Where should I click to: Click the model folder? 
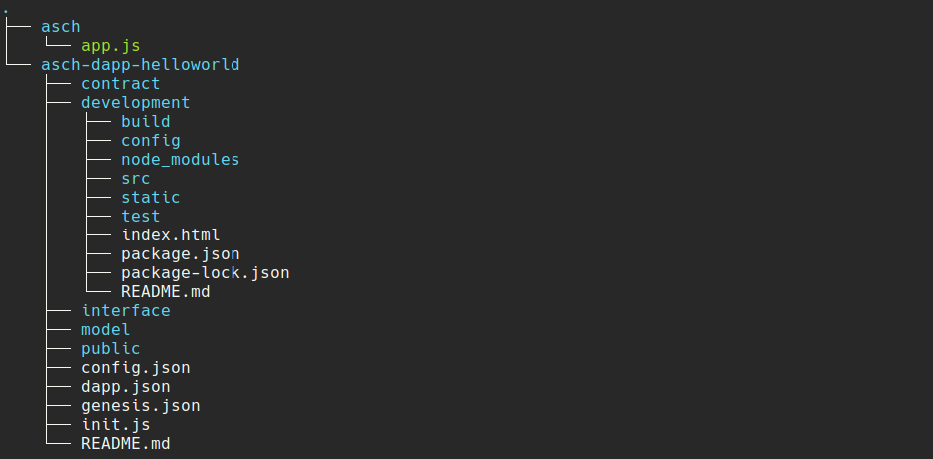106,330
